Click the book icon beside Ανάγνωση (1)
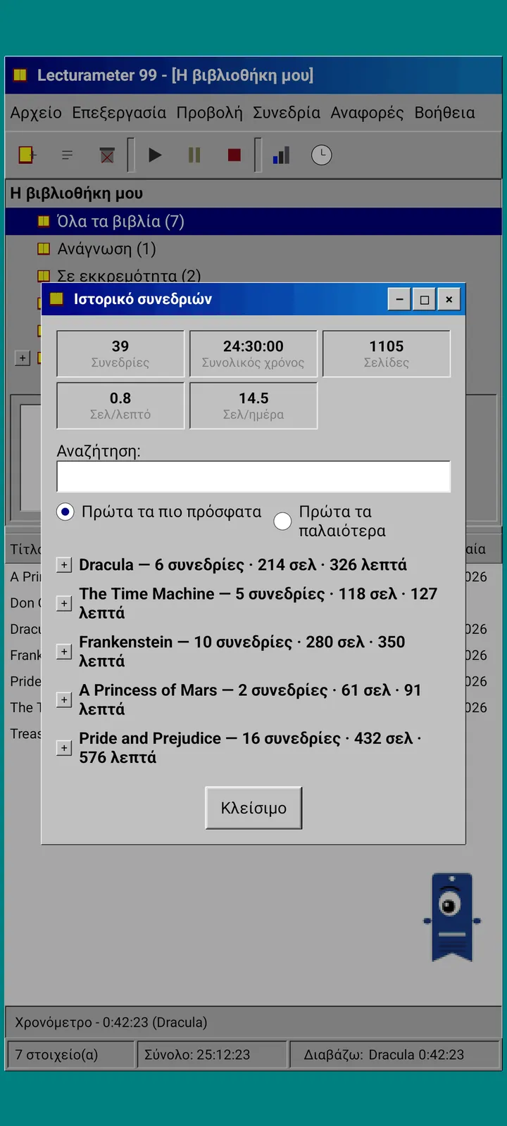The image size is (507, 1126). [44, 248]
